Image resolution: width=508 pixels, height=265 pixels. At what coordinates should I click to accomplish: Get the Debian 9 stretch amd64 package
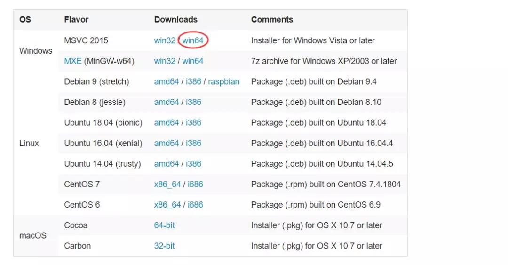pos(167,82)
